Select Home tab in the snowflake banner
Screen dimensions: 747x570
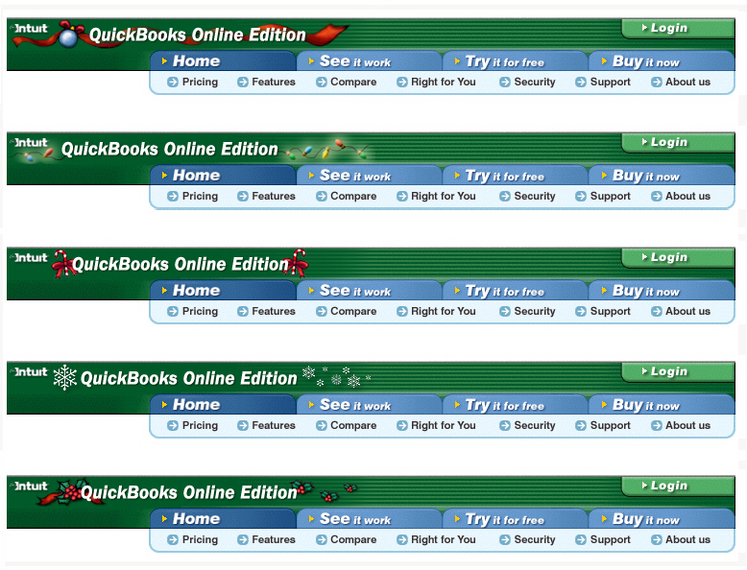coord(224,405)
